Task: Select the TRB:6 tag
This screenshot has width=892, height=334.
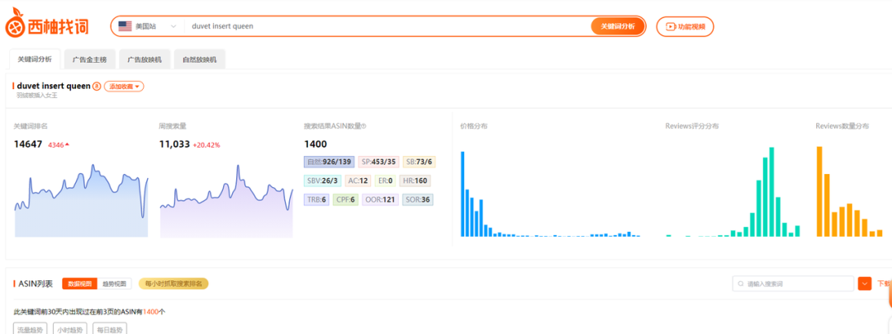Action: (317, 200)
